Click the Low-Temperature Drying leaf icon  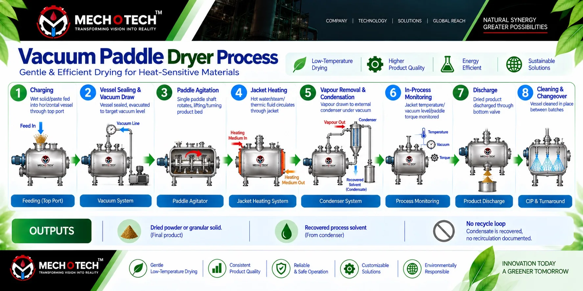tap(299, 64)
